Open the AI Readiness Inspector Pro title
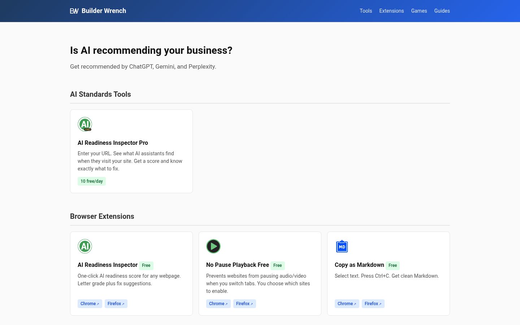 pos(113,143)
